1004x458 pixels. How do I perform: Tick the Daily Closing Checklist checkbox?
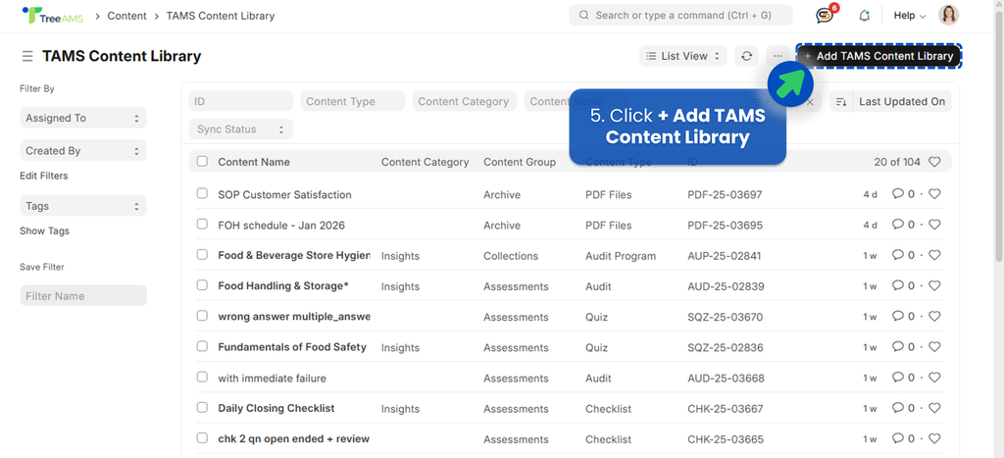click(202, 408)
